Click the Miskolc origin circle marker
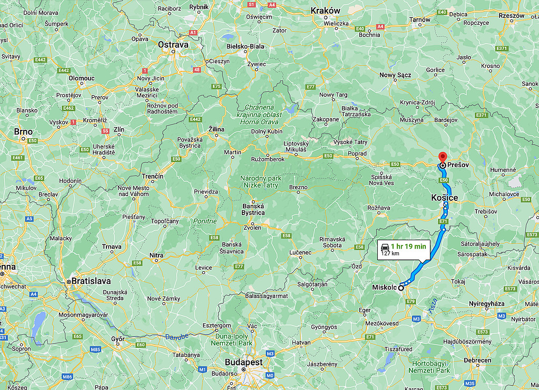Image resolution: width=539 pixels, height=390 pixels. pyautogui.click(x=401, y=288)
